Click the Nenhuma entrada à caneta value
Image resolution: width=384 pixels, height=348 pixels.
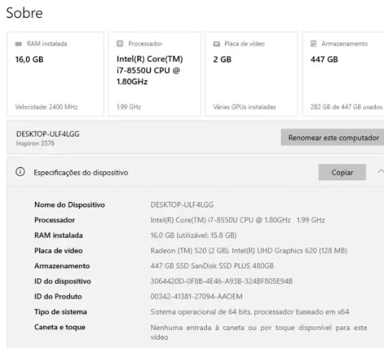pyautogui.click(x=259, y=332)
